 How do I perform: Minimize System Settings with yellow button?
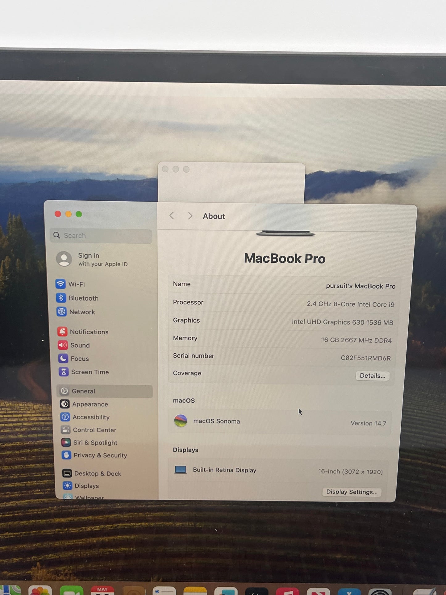coord(69,214)
